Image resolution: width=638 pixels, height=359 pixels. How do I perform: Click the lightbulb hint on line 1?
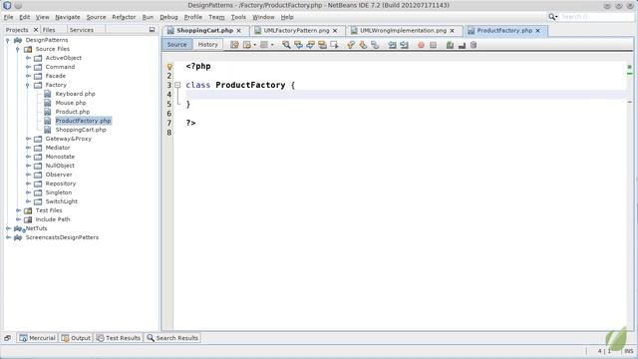coord(169,67)
